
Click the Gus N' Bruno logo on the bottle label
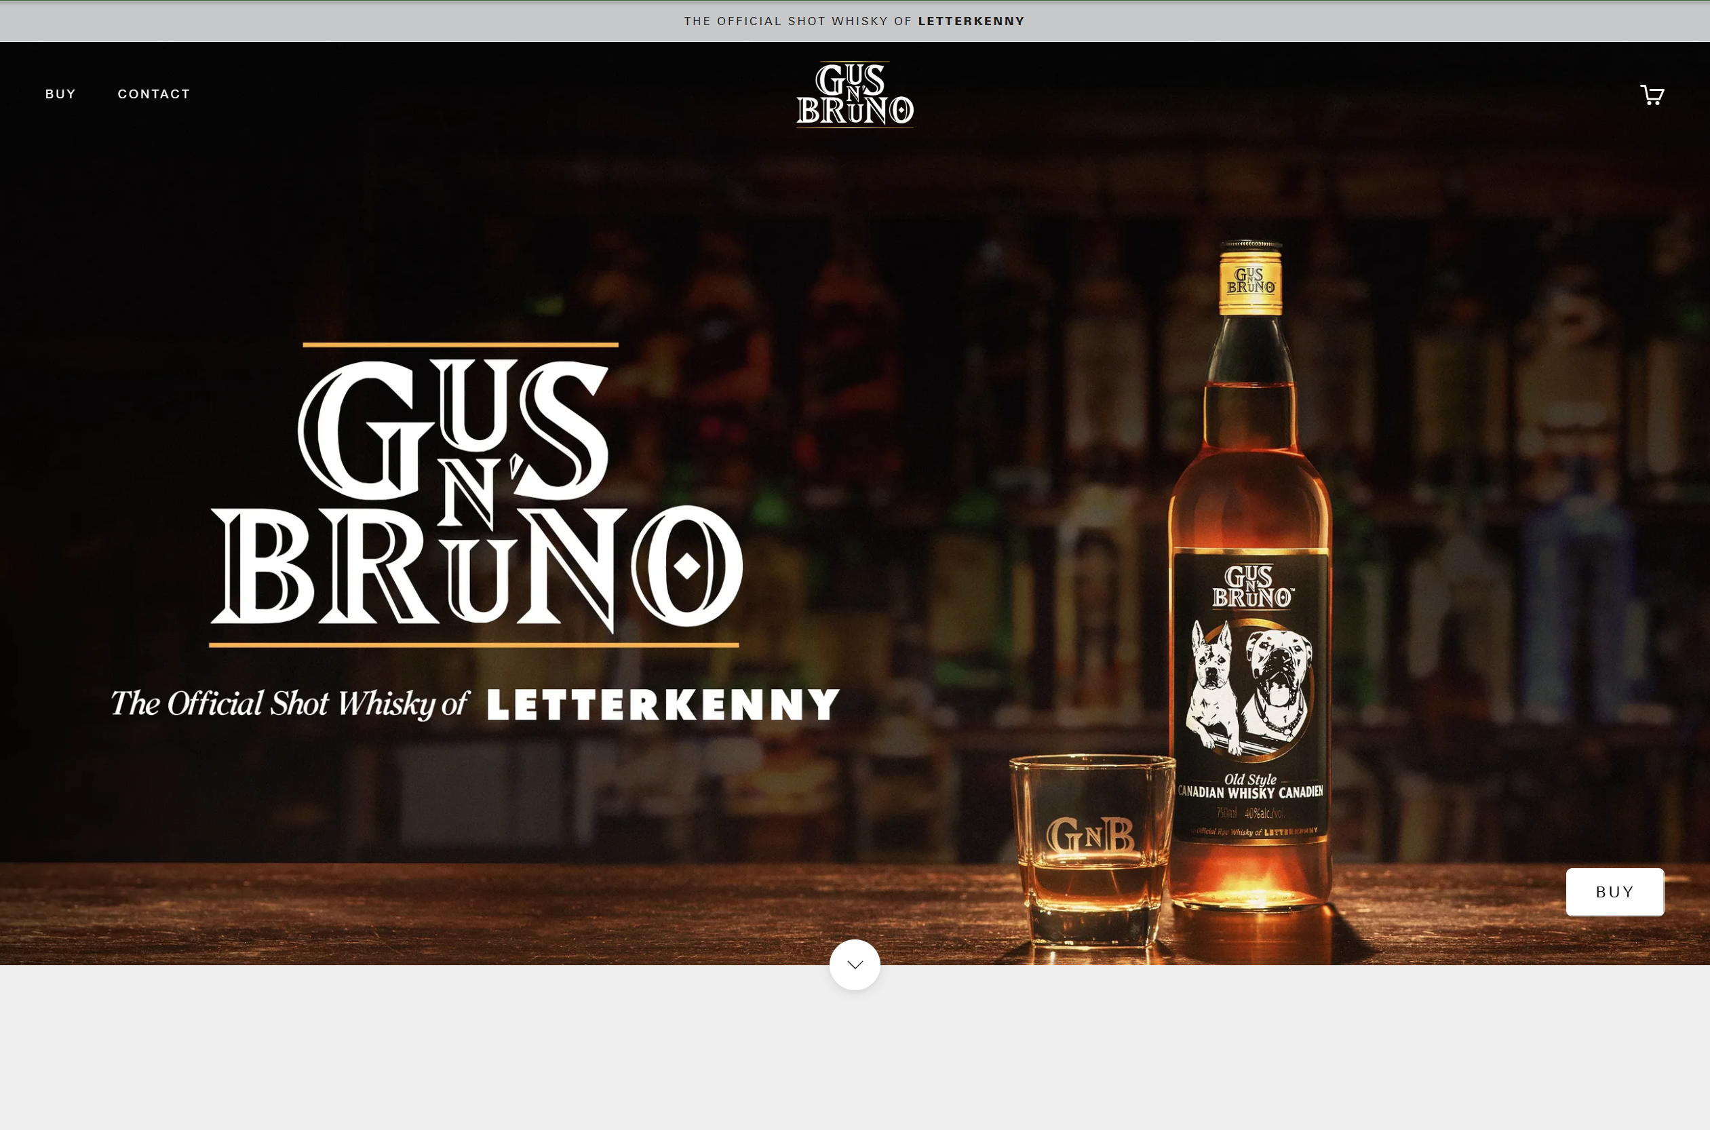click(x=1251, y=587)
